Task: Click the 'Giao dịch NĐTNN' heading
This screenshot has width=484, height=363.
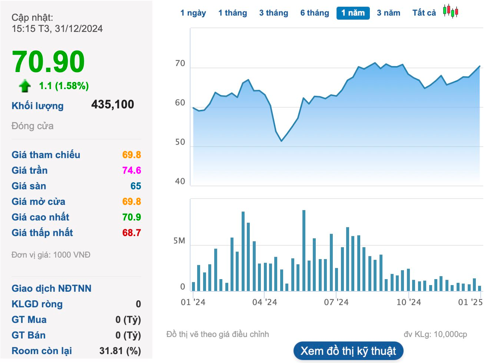Action: (x=52, y=288)
